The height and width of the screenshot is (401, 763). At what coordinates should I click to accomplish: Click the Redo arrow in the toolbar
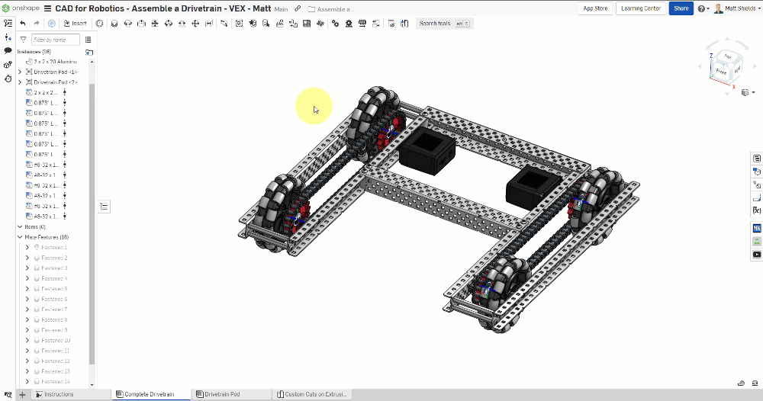point(36,24)
